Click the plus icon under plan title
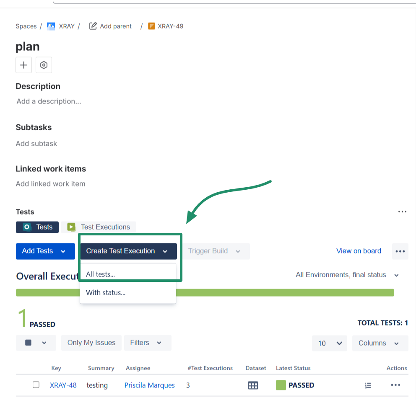416x400 pixels. [x=23, y=65]
